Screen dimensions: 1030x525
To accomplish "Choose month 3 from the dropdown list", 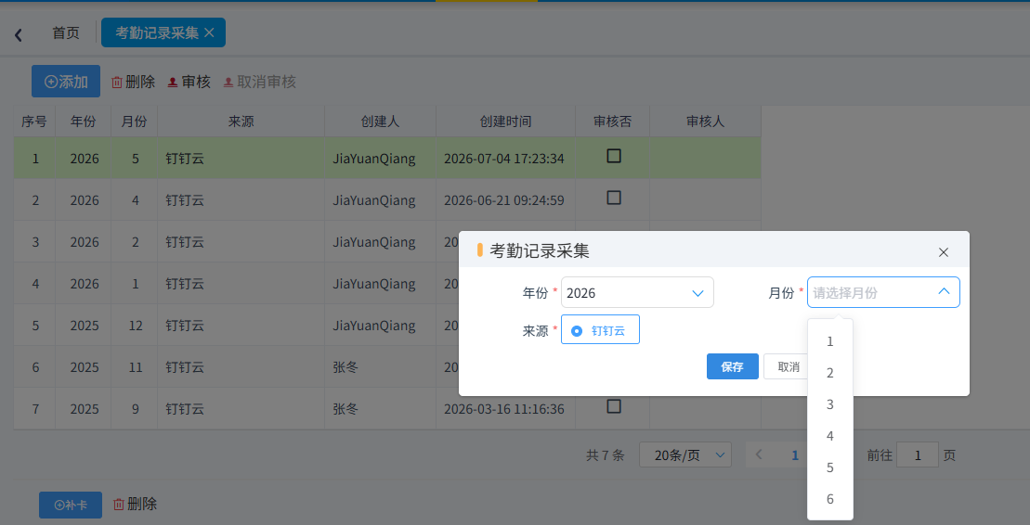I will 830,405.
